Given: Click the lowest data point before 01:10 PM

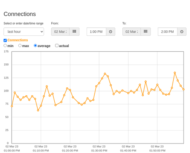Looking at the screenshot, I should click(x=38, y=110).
